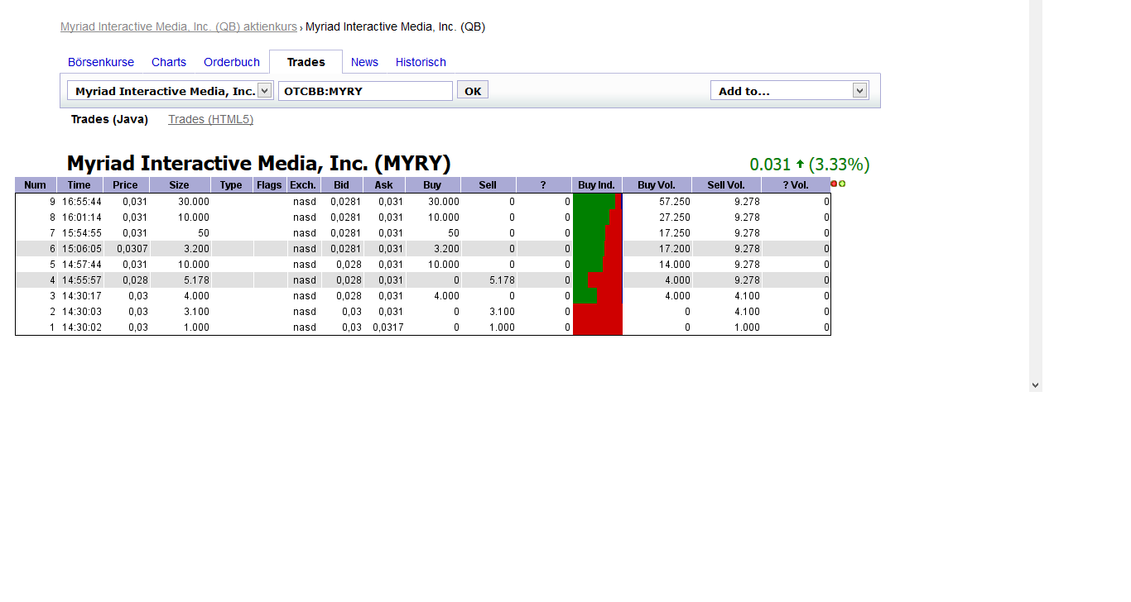This screenshot has height=602, width=1131.
Task: Click the Buy column header
Action: click(x=433, y=185)
